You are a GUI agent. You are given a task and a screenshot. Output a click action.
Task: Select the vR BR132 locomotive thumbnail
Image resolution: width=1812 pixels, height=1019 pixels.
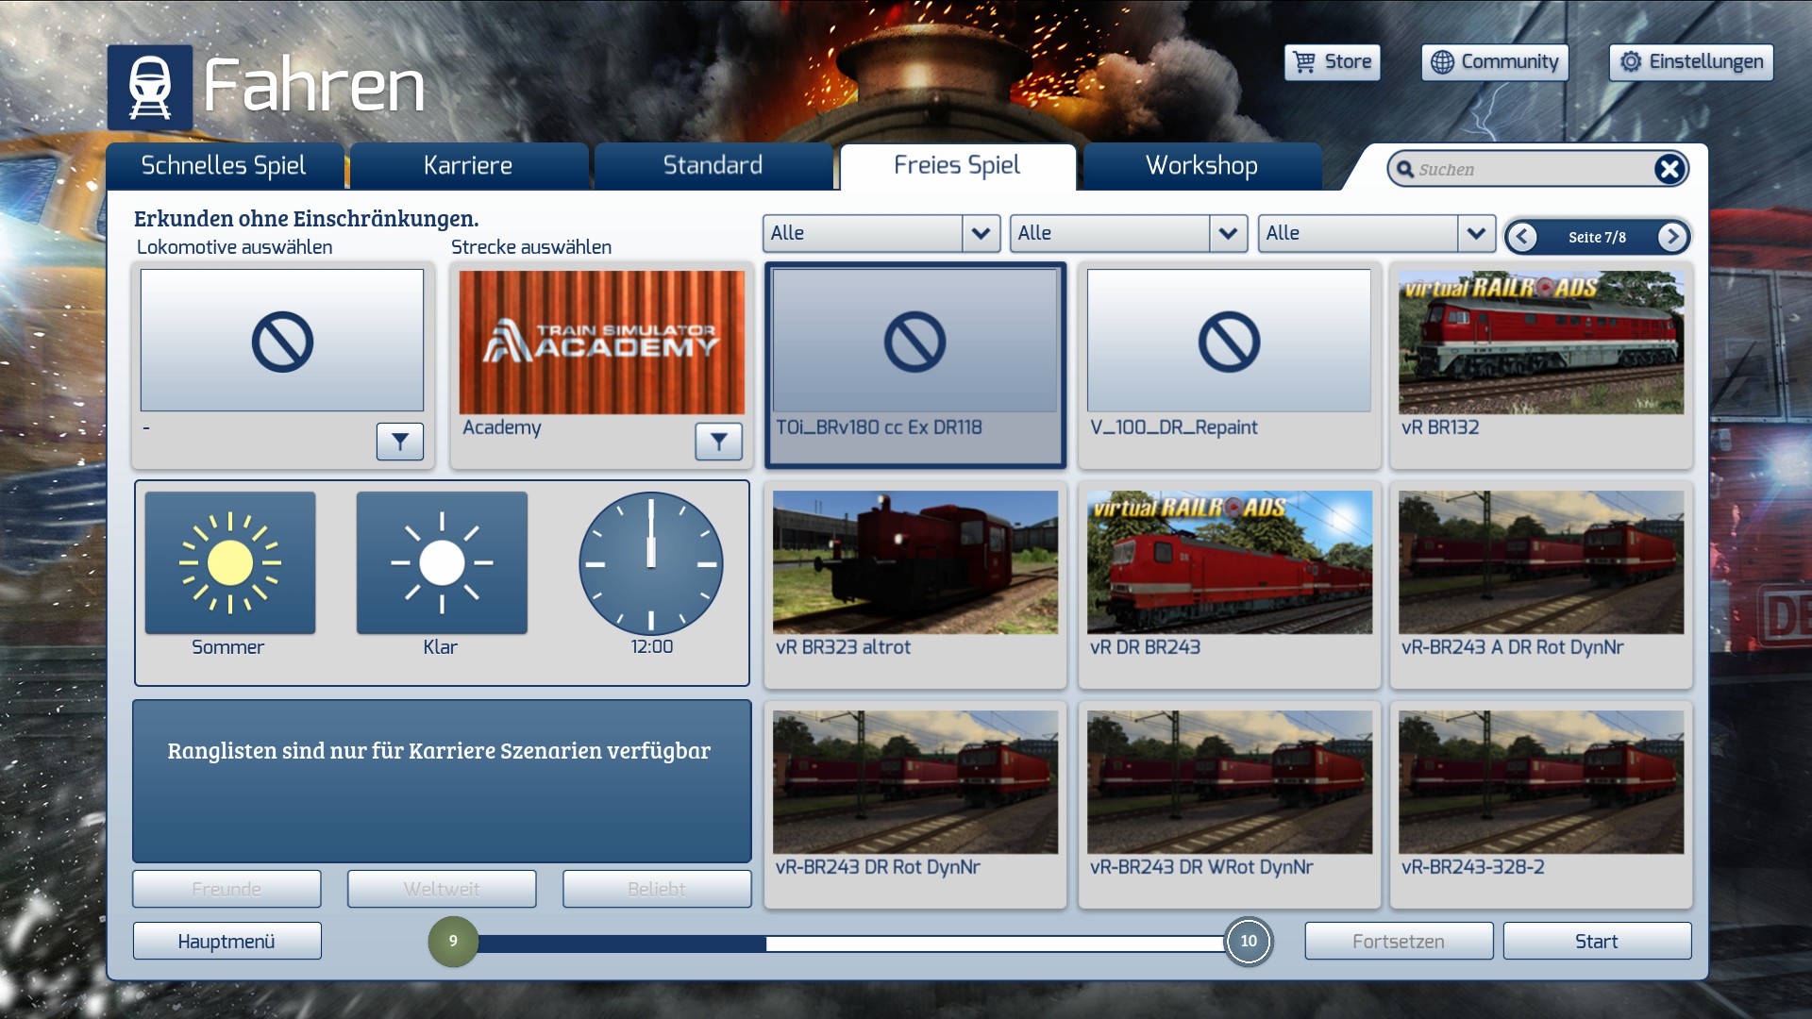(1540, 342)
